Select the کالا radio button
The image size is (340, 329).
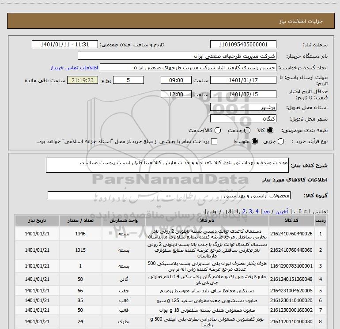tap(270, 130)
